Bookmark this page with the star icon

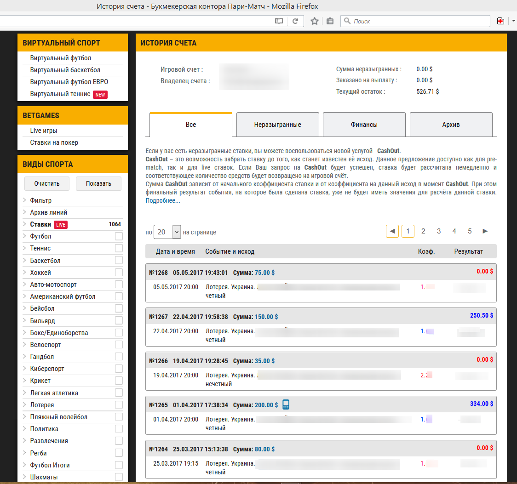click(x=315, y=21)
